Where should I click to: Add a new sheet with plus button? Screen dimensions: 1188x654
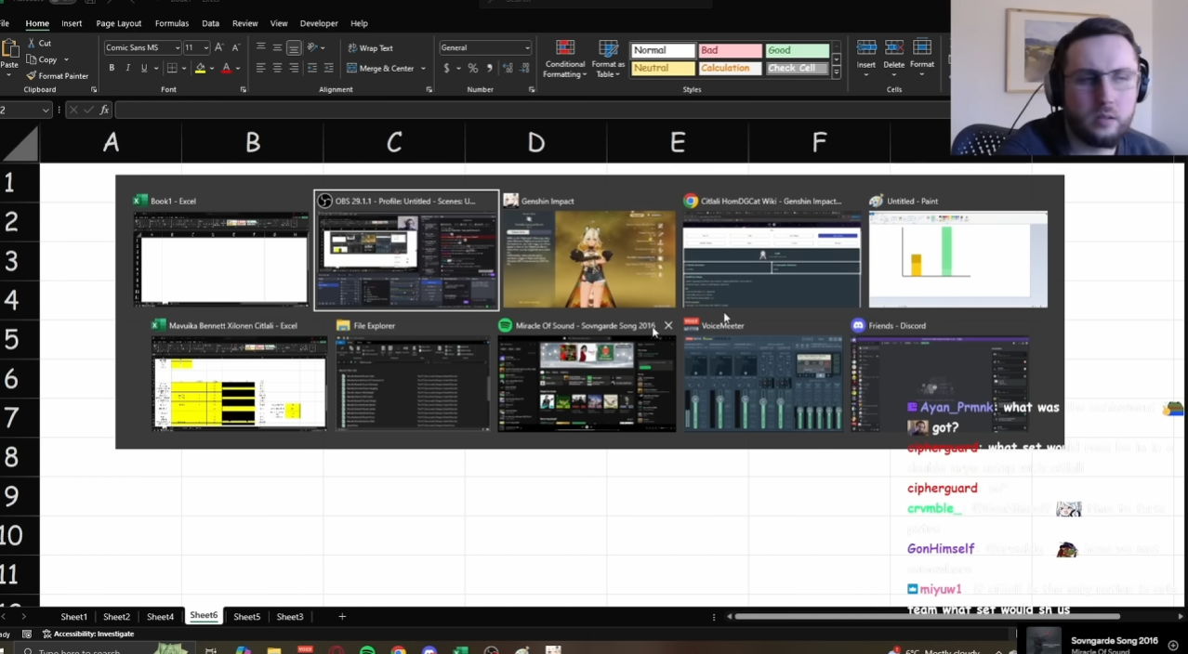tap(342, 617)
